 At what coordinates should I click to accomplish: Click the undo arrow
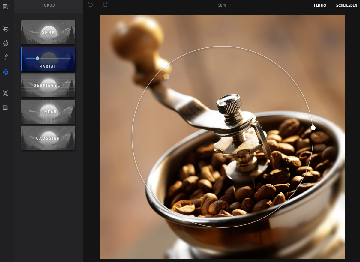[x=90, y=5]
